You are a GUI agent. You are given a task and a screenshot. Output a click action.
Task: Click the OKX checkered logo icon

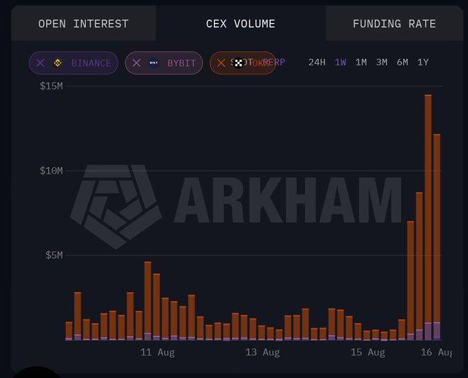tap(238, 63)
